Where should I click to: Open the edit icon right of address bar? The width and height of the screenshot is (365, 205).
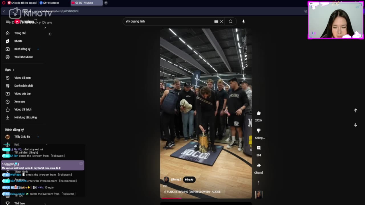pos(306,11)
